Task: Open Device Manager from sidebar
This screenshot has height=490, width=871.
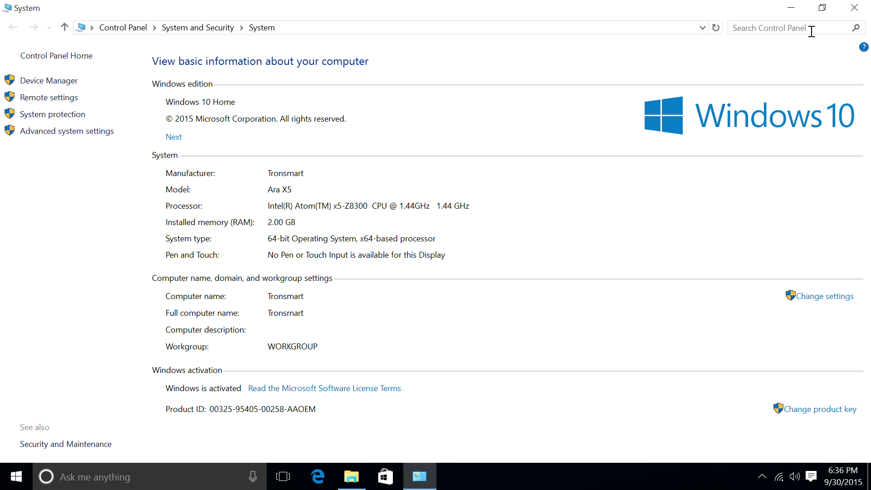Action: (x=49, y=81)
